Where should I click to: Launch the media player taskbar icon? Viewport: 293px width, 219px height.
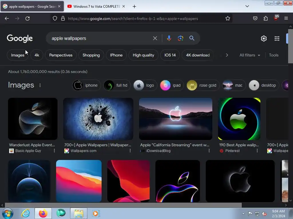point(96,213)
